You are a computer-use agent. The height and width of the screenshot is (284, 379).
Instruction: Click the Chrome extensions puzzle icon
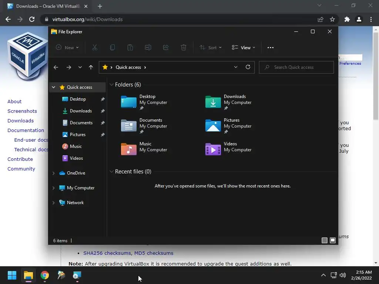(347, 19)
